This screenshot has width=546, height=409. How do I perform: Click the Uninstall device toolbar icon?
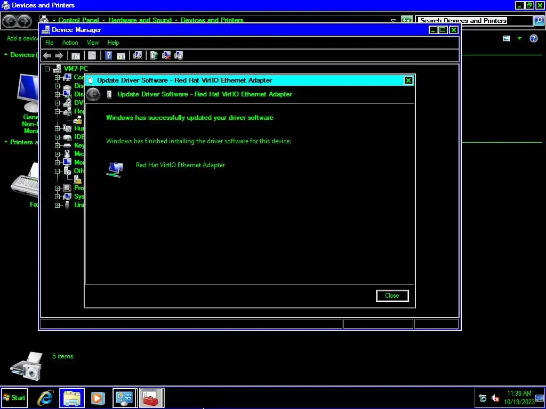[x=166, y=55]
